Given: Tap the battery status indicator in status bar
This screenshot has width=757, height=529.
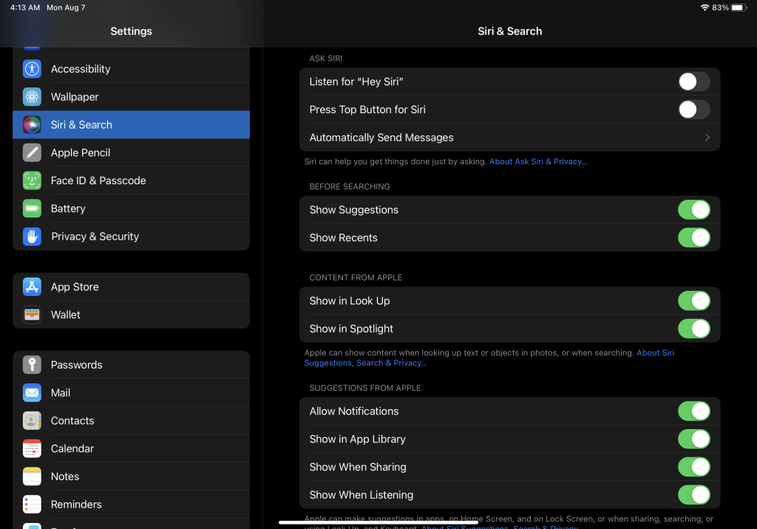Looking at the screenshot, I should tap(739, 7).
